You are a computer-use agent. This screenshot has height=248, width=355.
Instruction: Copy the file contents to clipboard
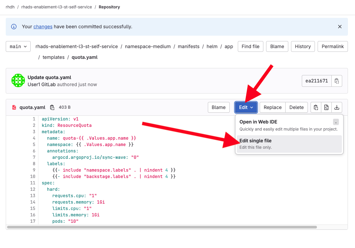[316, 107]
